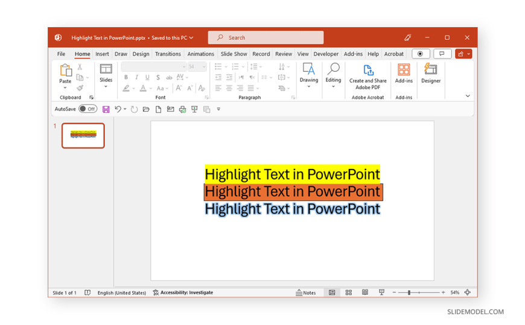Toggle Underline formatting button
This screenshot has width=525, height=325.
(x=147, y=77)
